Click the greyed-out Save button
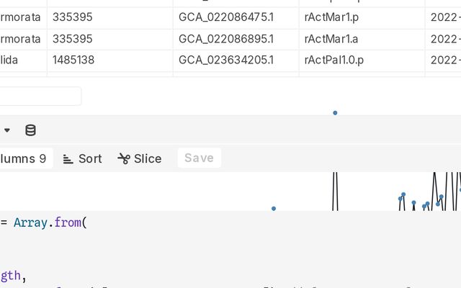Screen dimensions: 461x288 click(x=199, y=158)
